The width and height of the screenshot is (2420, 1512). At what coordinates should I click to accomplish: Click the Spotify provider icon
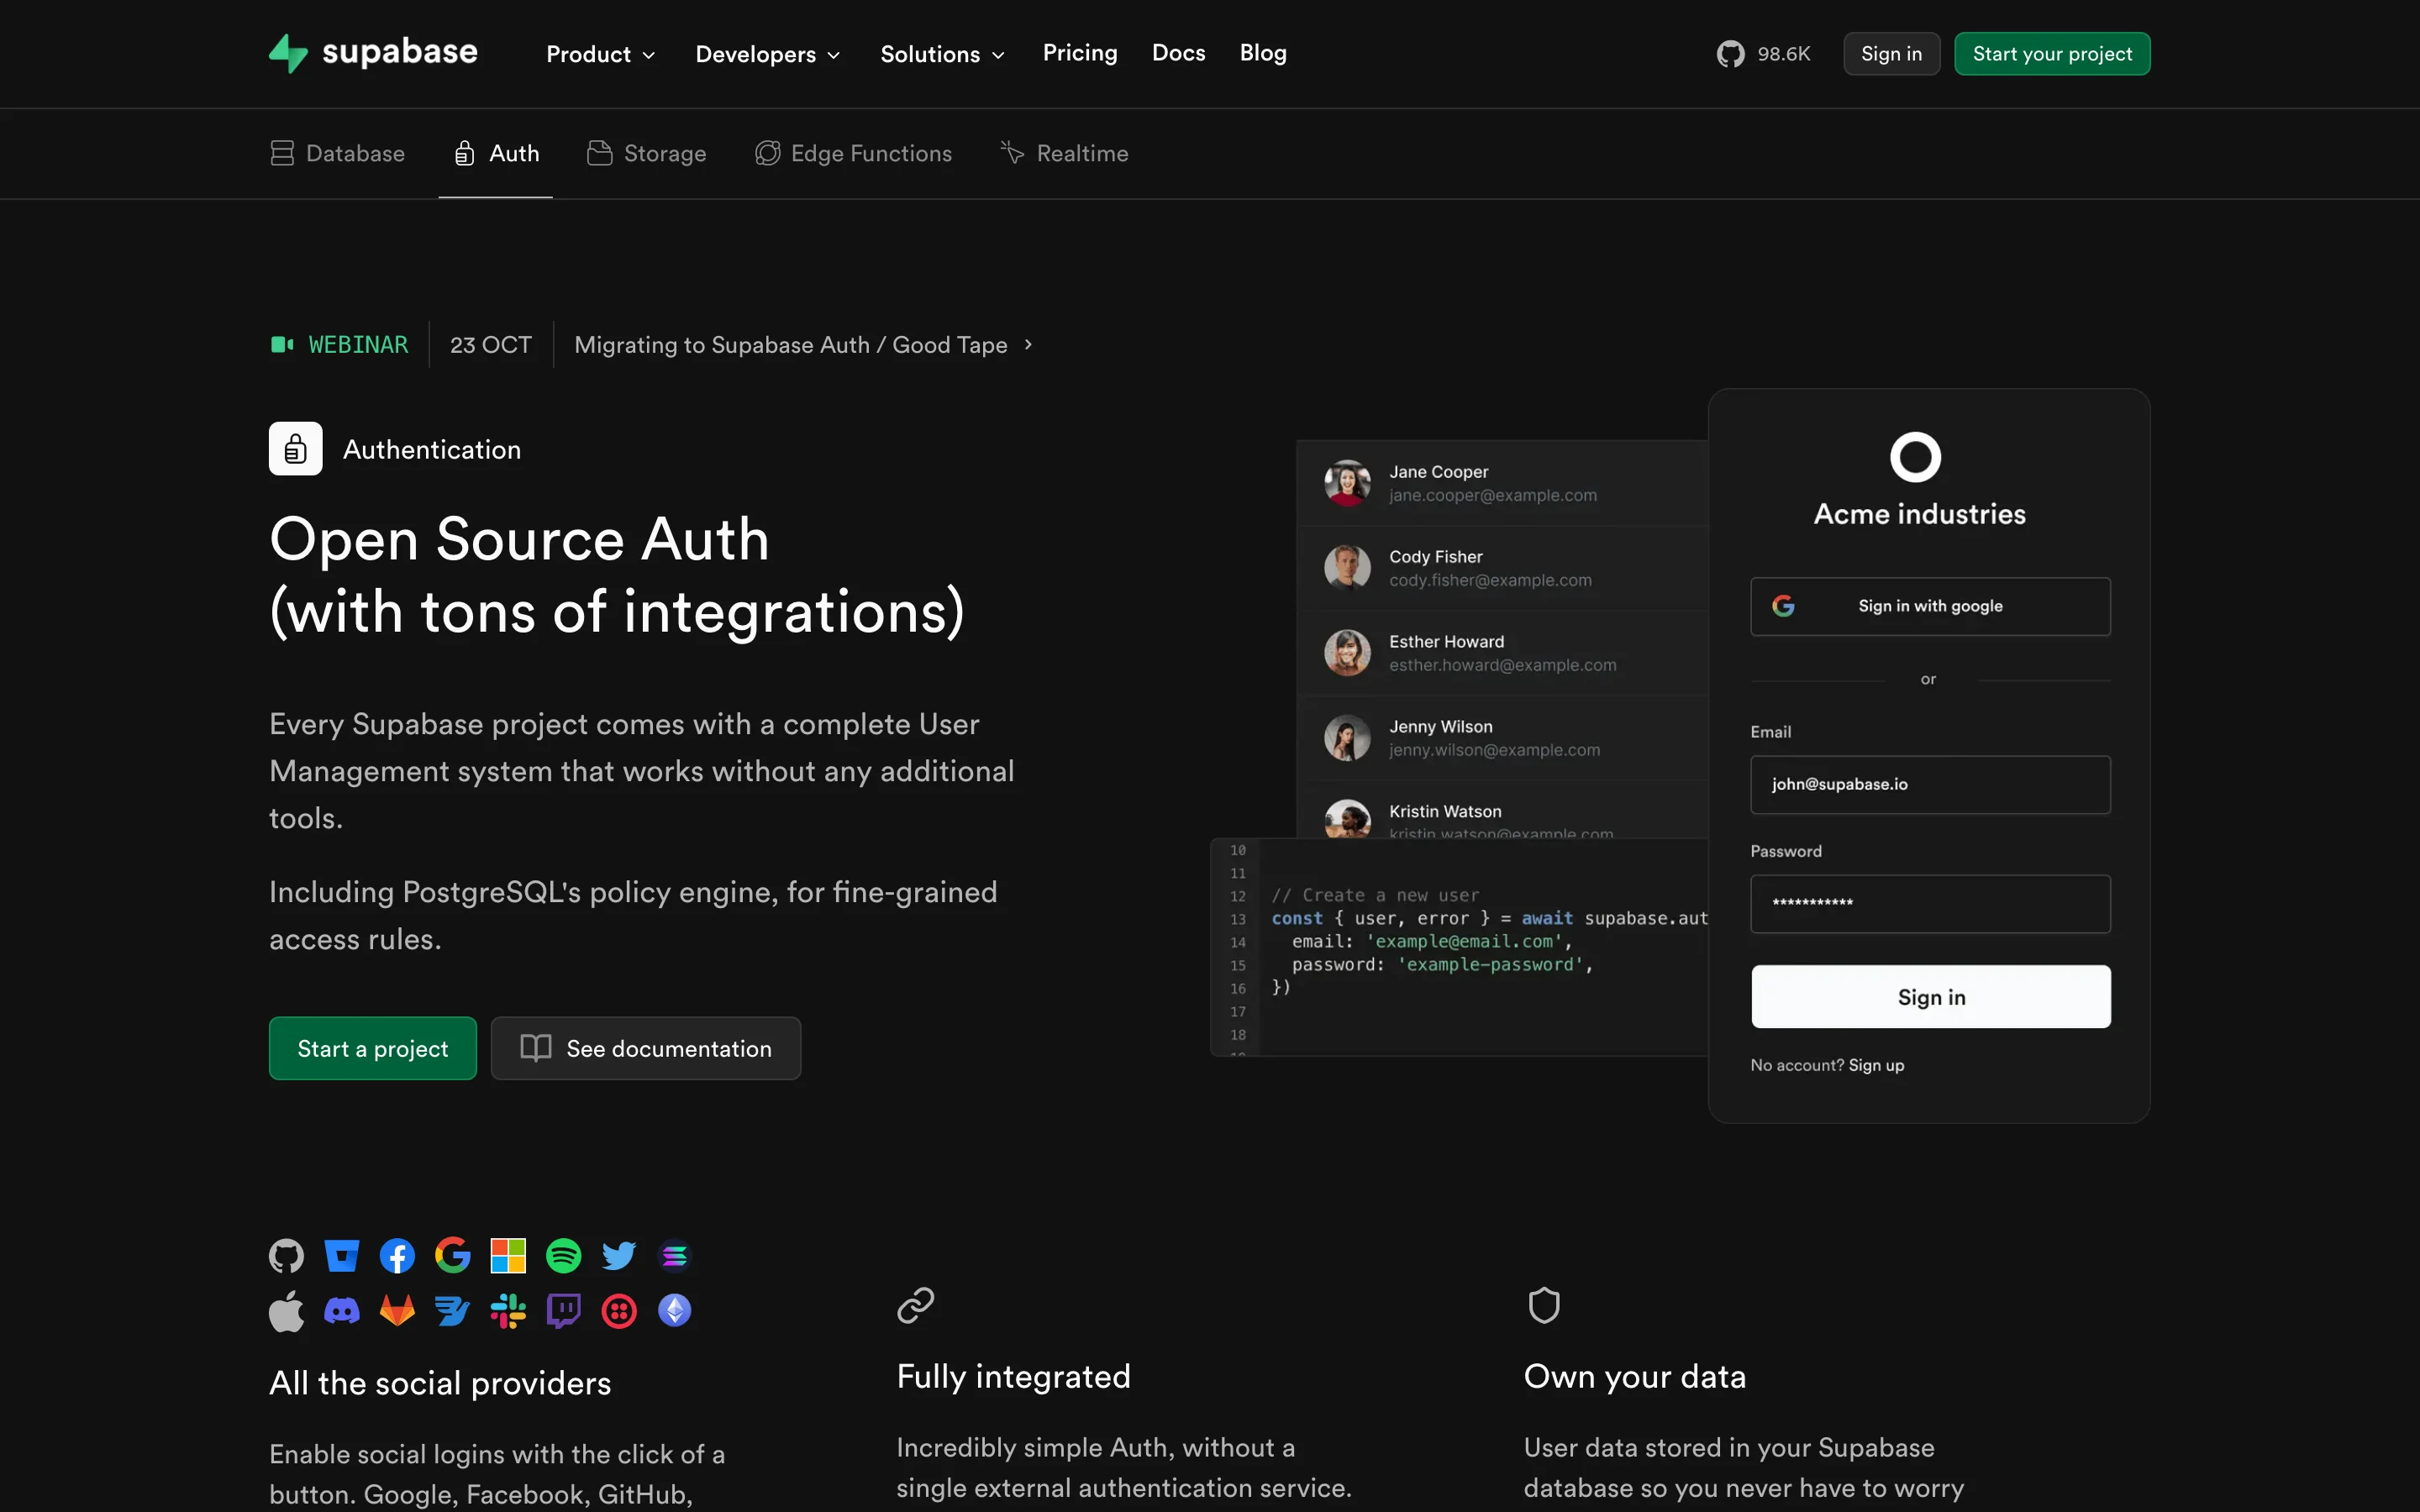pos(564,1255)
